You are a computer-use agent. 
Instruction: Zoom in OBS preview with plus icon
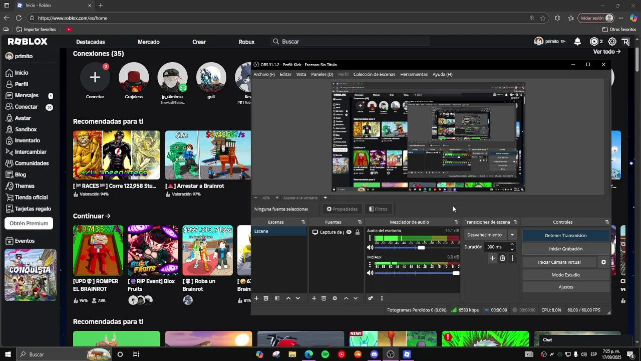(x=277, y=198)
